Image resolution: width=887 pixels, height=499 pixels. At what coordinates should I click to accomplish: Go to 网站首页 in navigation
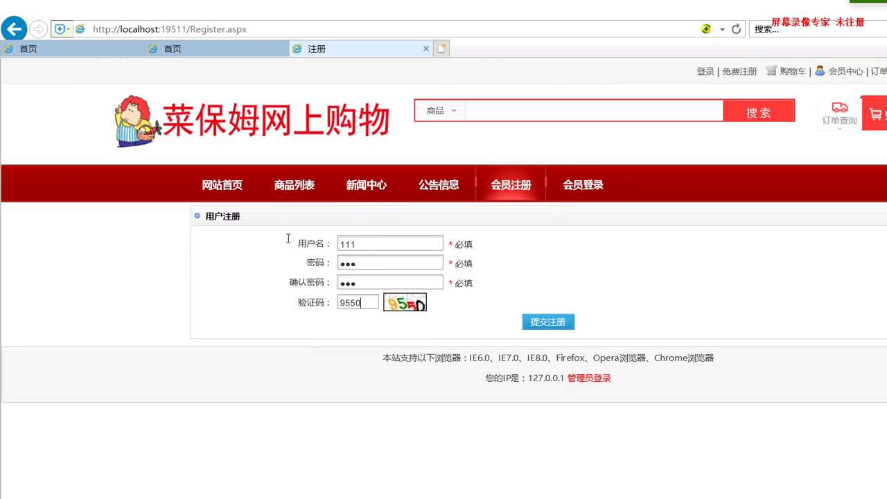click(x=222, y=185)
